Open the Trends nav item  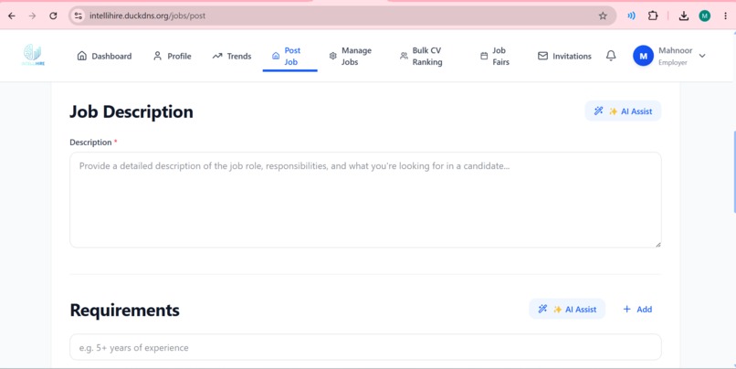click(232, 56)
